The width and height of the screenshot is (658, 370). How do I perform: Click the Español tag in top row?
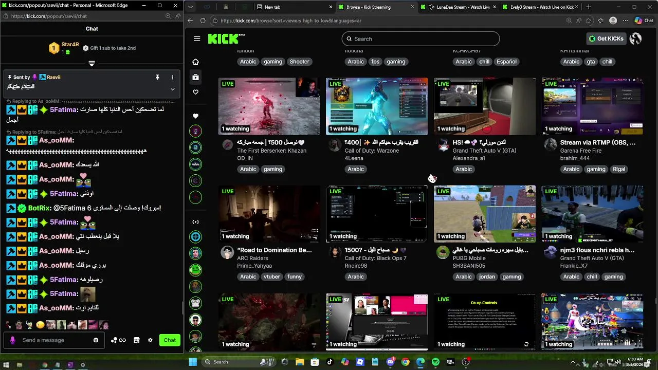(506, 62)
